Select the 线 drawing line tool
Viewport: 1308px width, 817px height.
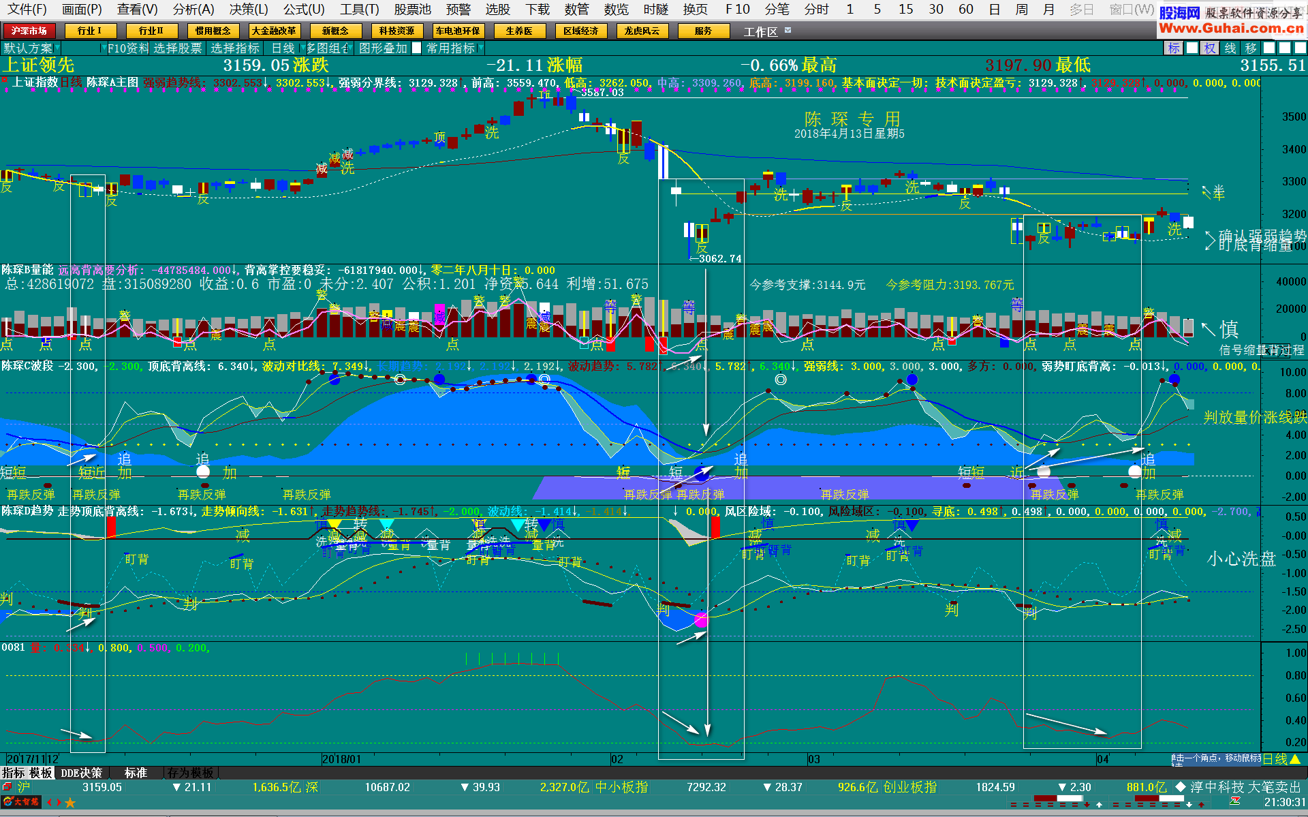[x=1230, y=48]
